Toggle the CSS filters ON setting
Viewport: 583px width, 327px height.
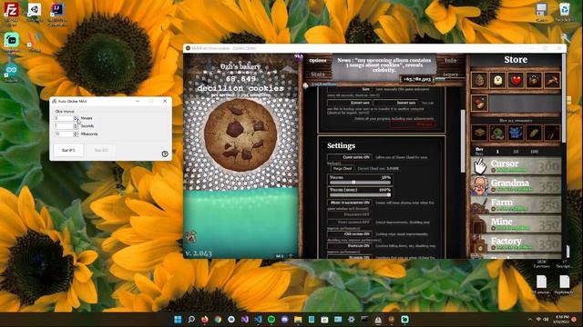point(350,234)
